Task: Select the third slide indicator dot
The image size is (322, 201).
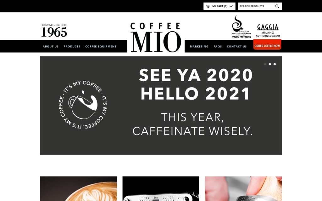Action: tap(275, 64)
